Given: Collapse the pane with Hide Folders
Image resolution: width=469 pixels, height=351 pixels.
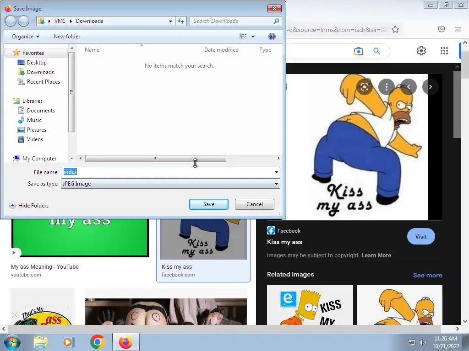Looking at the screenshot, I should (x=29, y=205).
